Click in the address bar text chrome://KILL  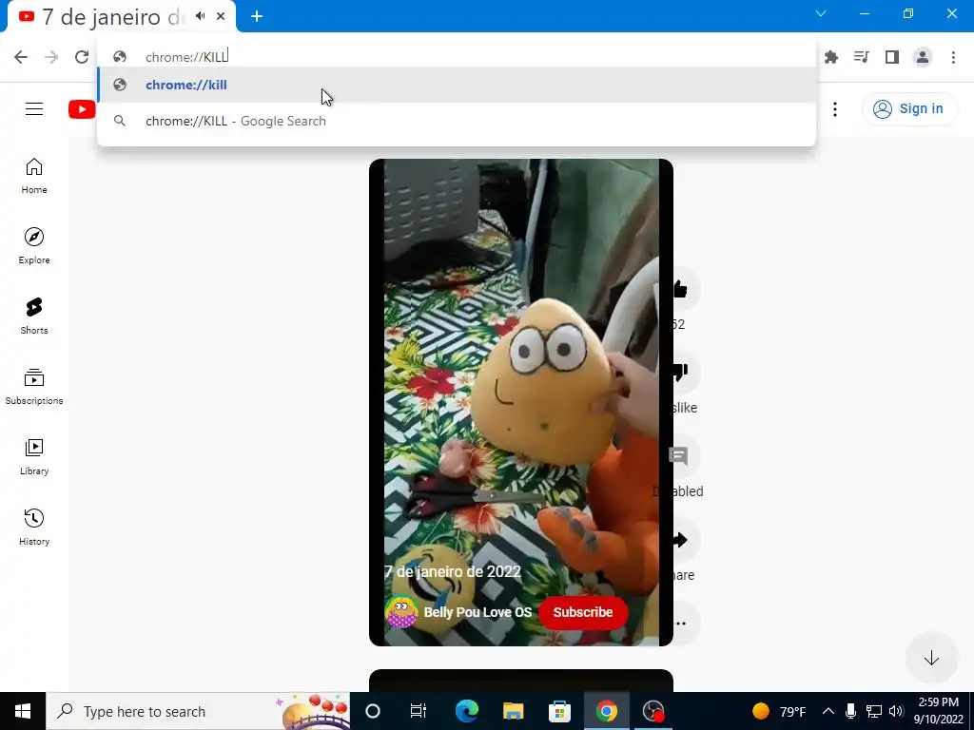pos(187,56)
